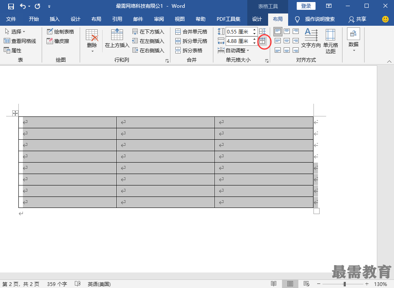Select align bottom left
This screenshot has width=394, height=288.
(x=278, y=50)
